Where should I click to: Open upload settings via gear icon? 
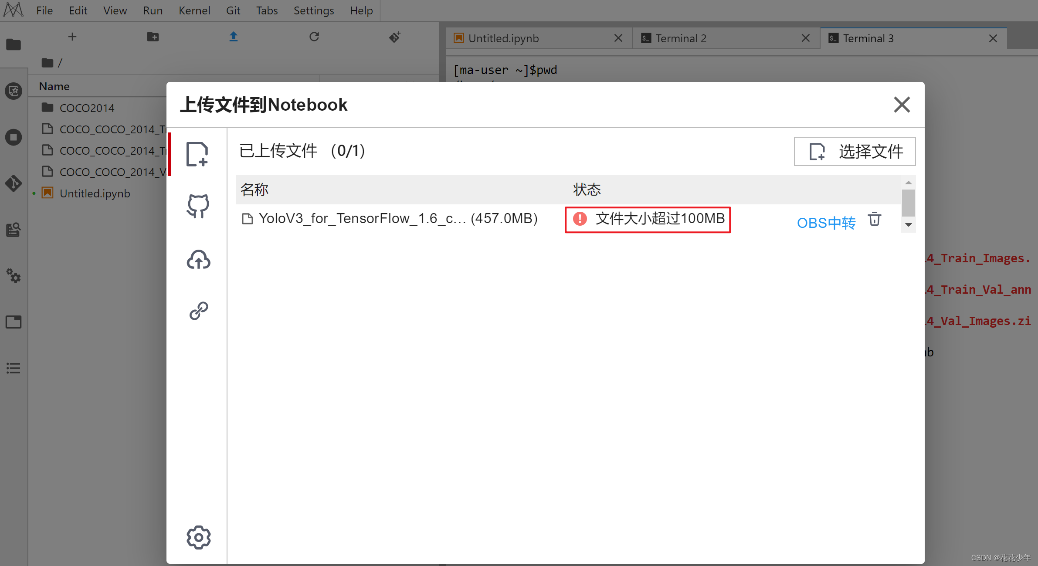198,537
